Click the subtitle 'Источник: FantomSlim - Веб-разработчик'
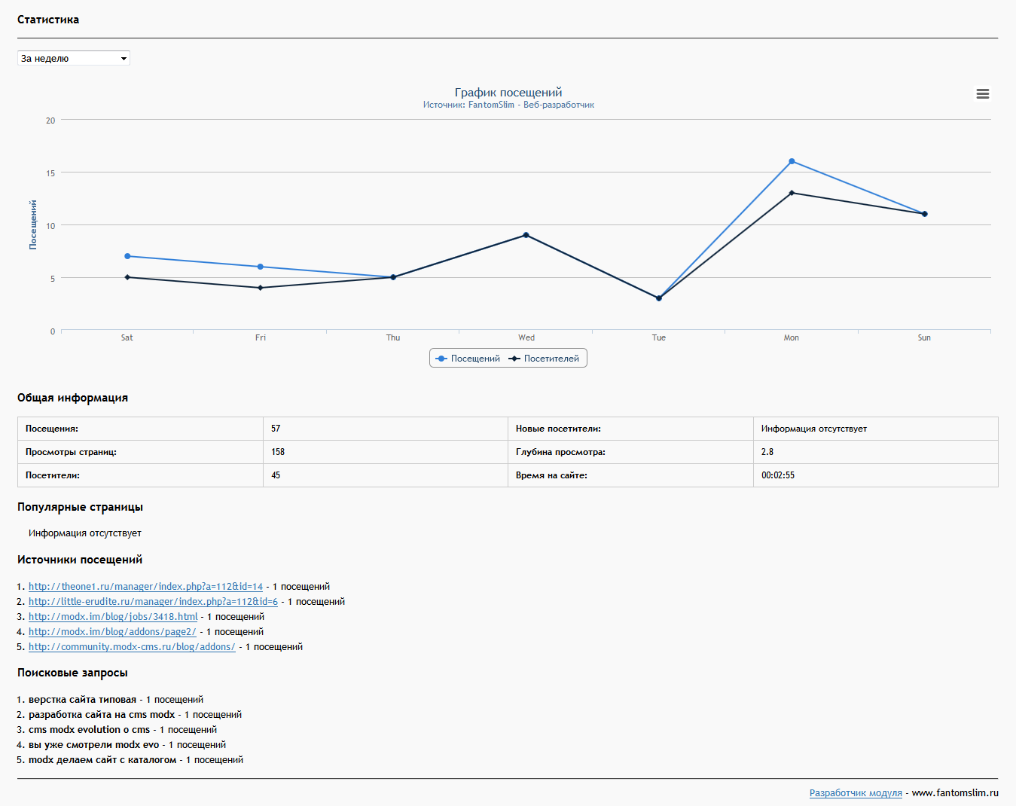Screen dimensions: 1016x806 click(508, 105)
